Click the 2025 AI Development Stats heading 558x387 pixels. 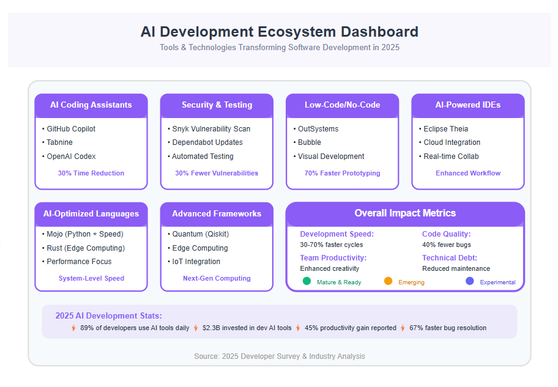click(x=108, y=316)
